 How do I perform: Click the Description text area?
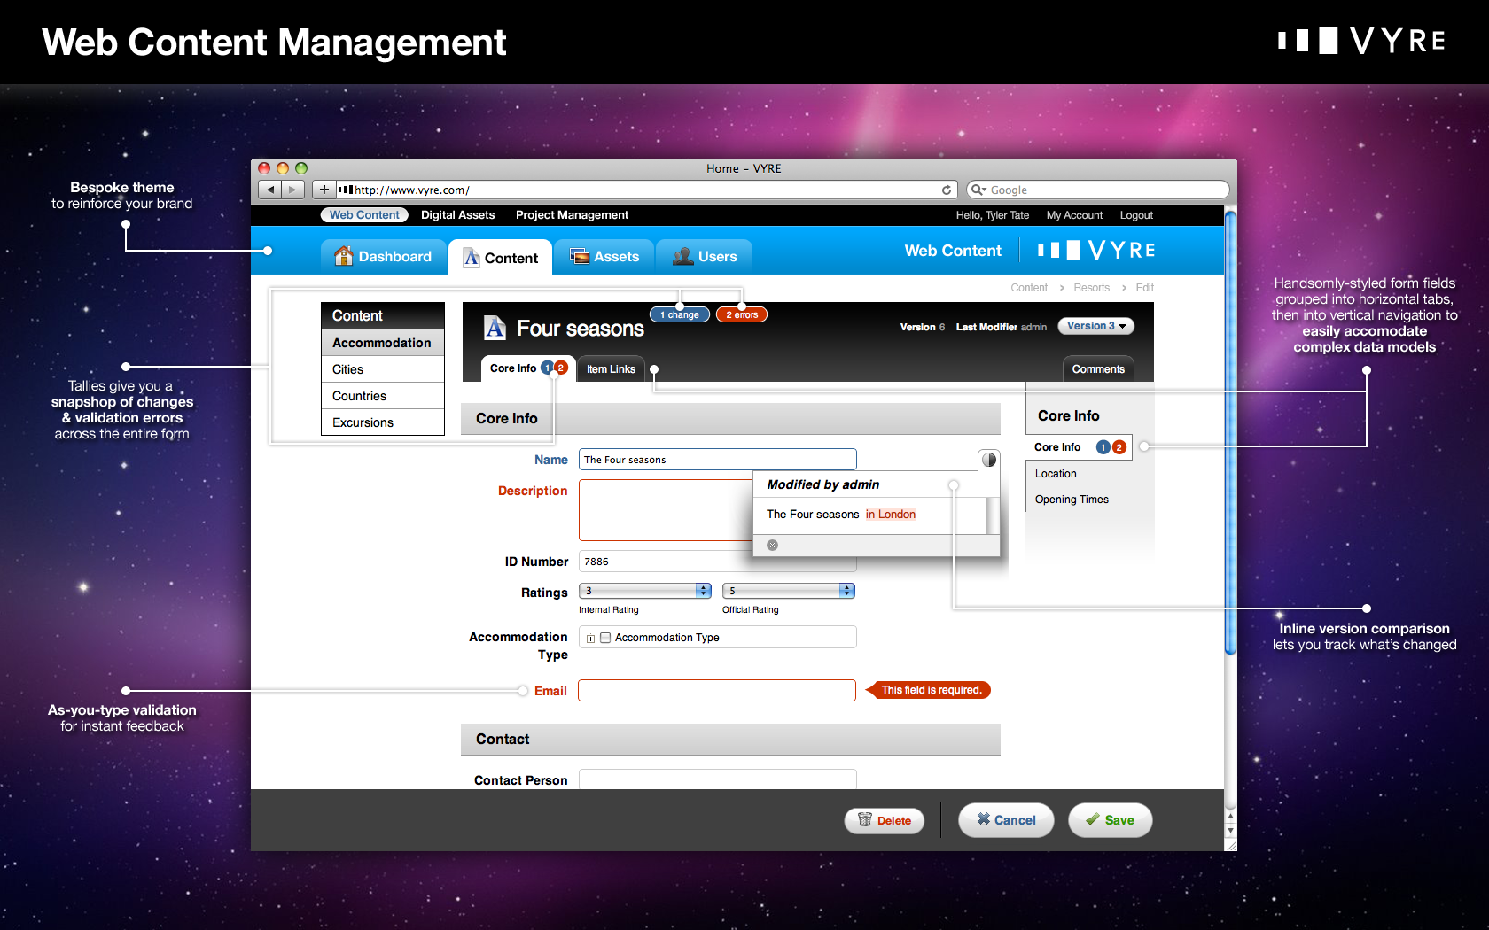[x=666, y=510]
